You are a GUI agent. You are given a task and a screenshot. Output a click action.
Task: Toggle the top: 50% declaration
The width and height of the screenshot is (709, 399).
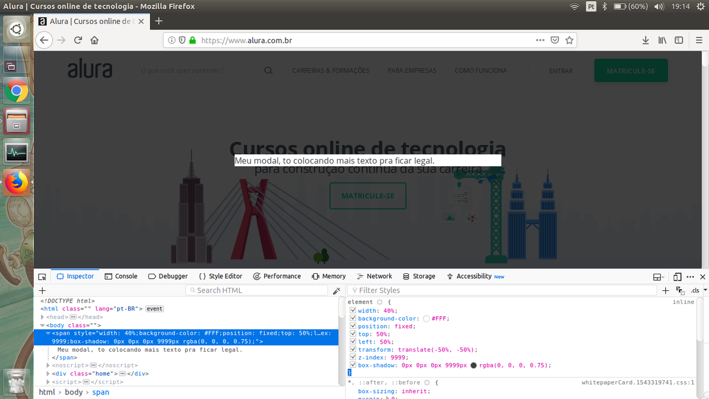353,334
